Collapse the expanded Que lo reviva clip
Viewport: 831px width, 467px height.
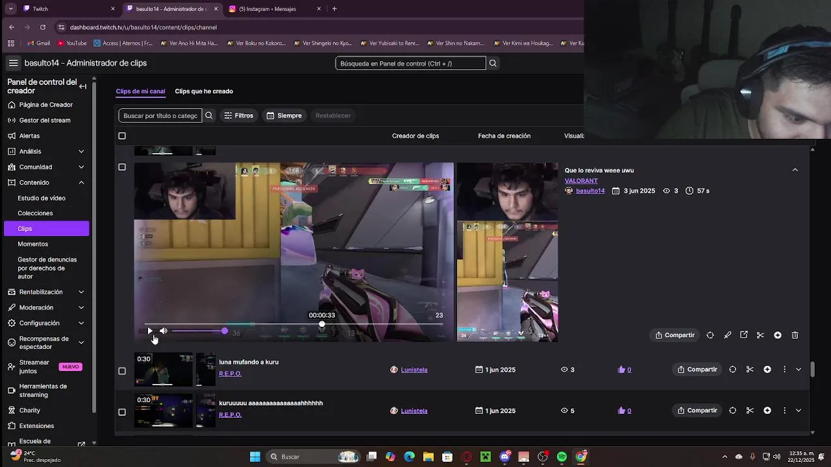(x=795, y=170)
